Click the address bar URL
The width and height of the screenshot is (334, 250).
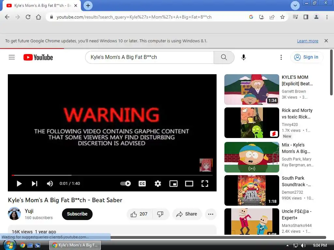pyautogui.click(x=134, y=17)
